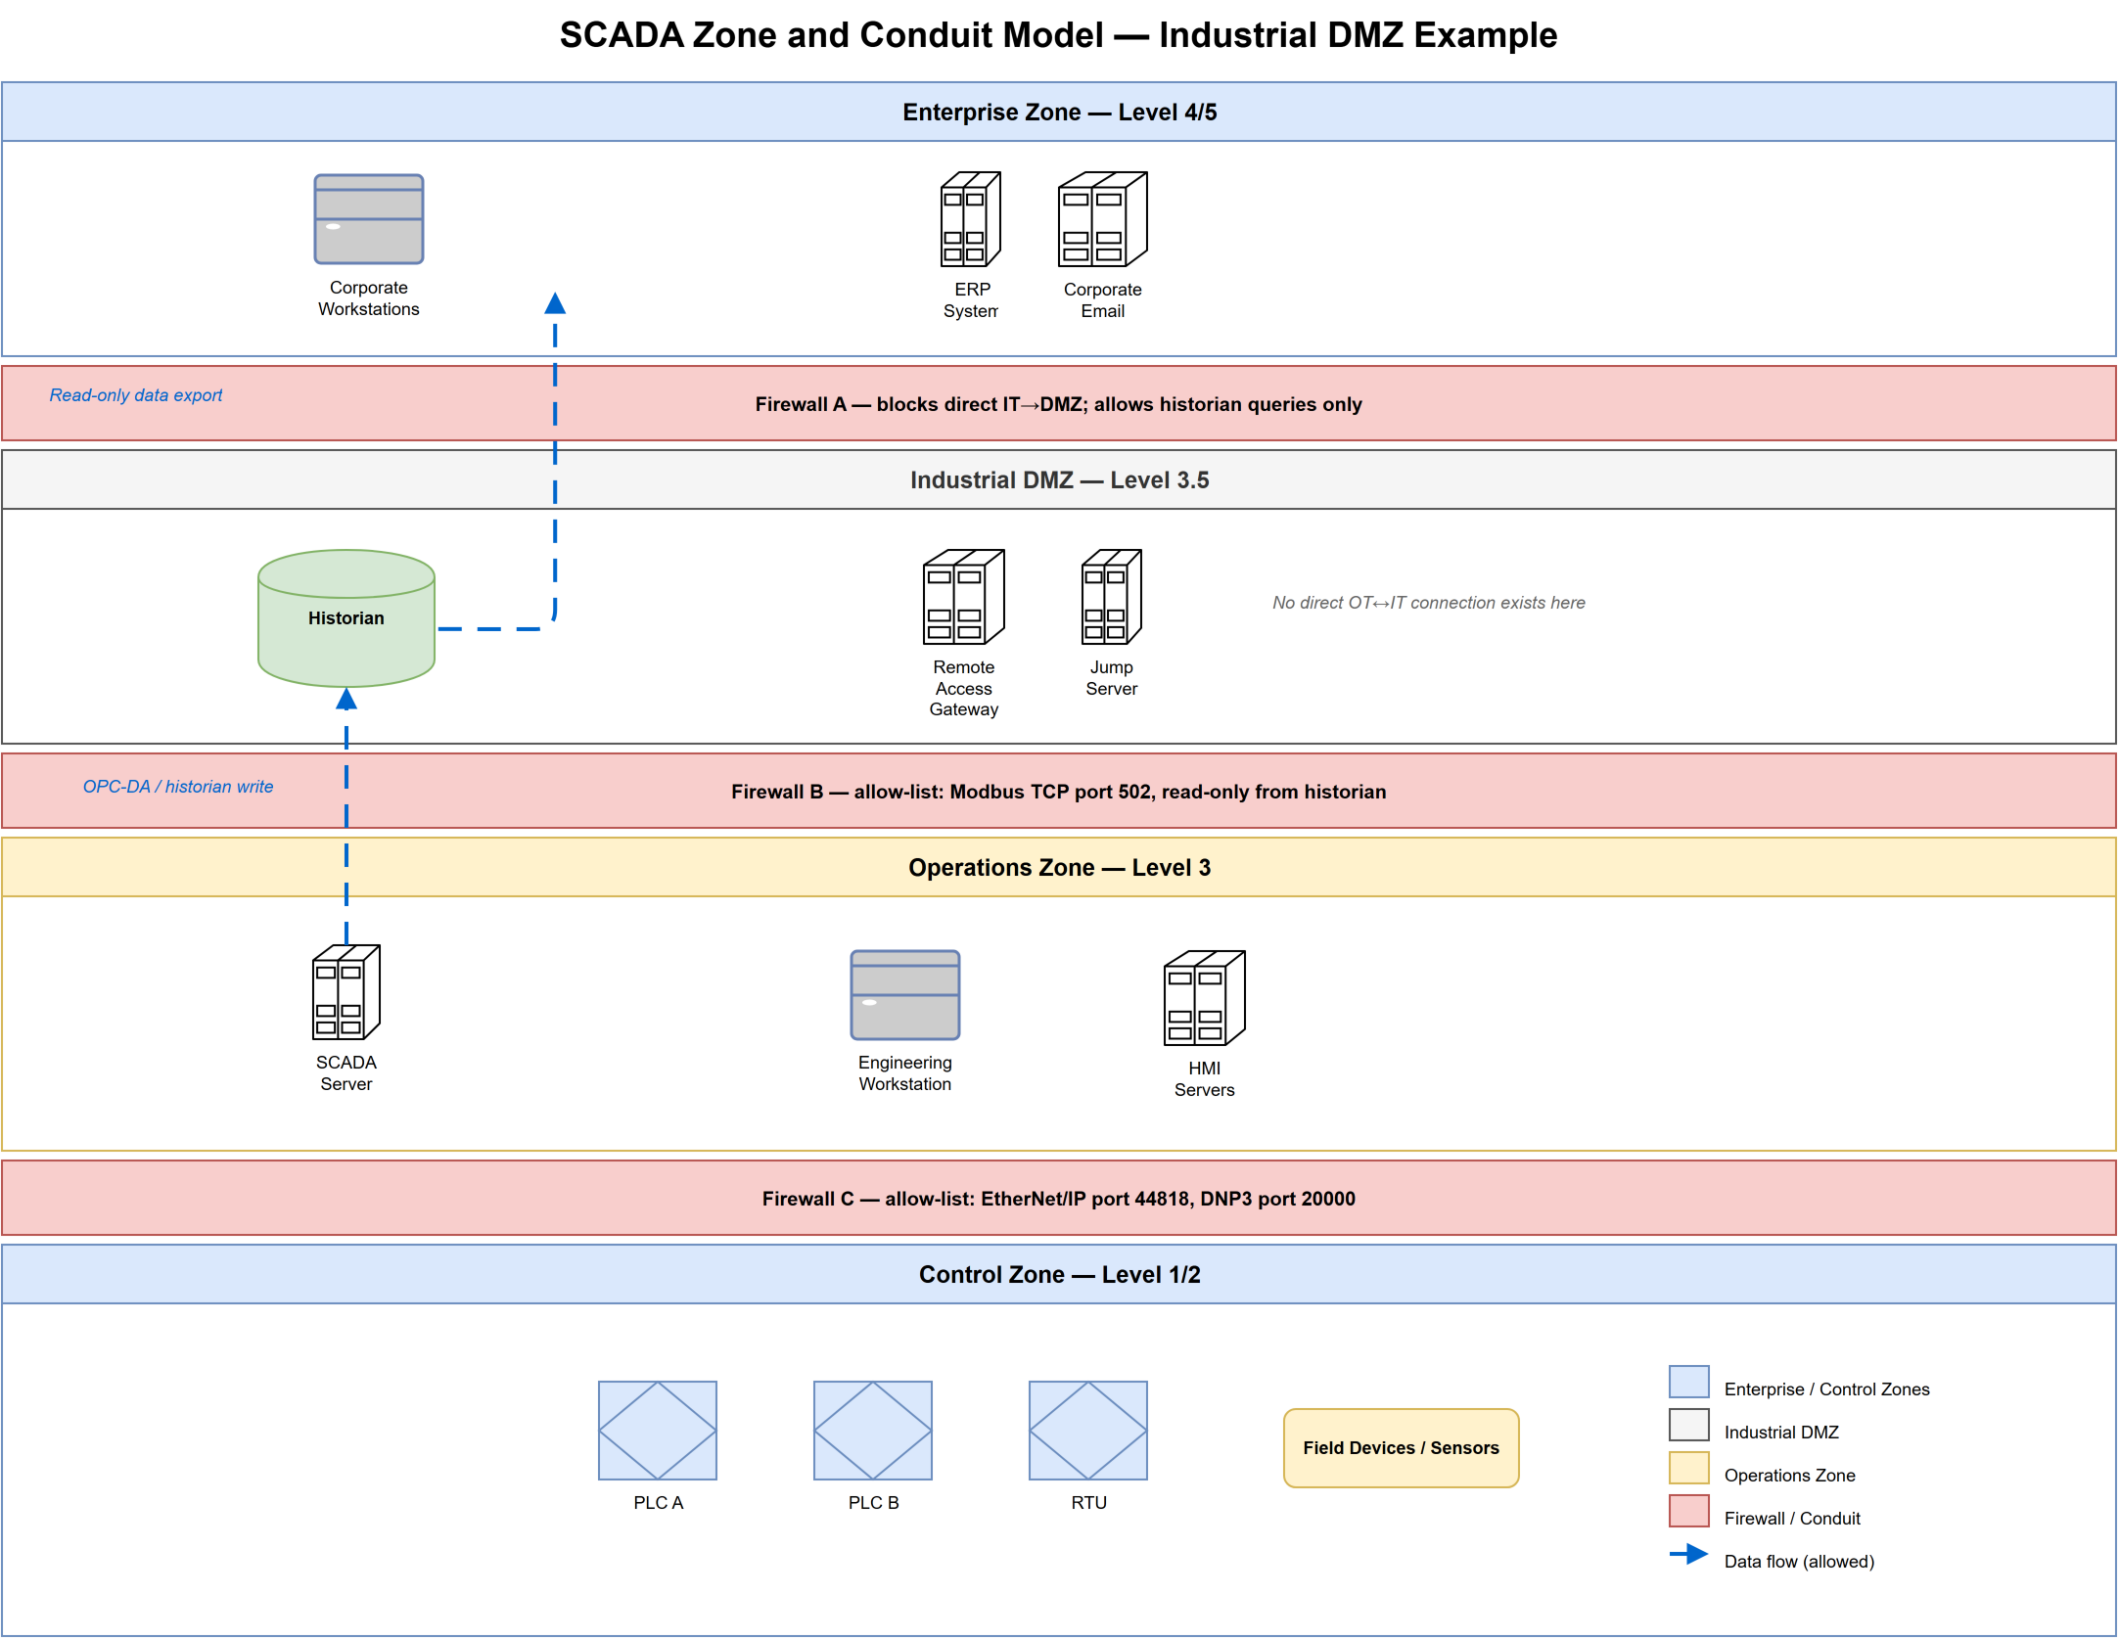Select the 'Jump Server' label

click(x=1111, y=678)
